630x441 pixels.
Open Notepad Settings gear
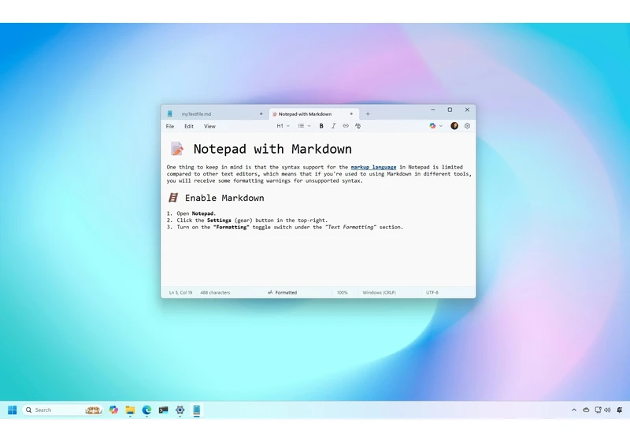tap(467, 126)
